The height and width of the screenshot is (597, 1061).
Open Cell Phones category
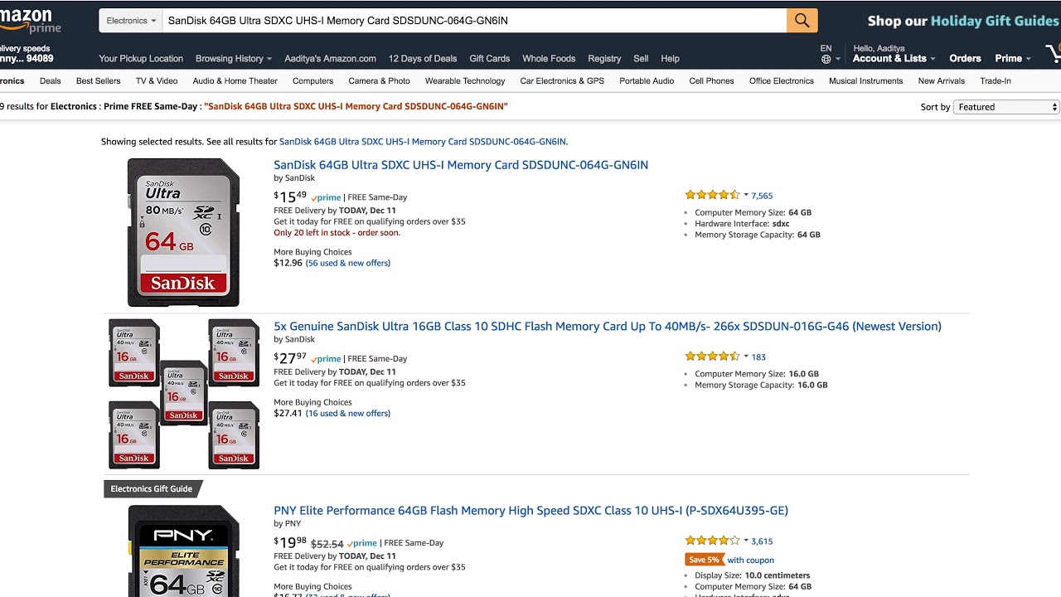pos(711,81)
